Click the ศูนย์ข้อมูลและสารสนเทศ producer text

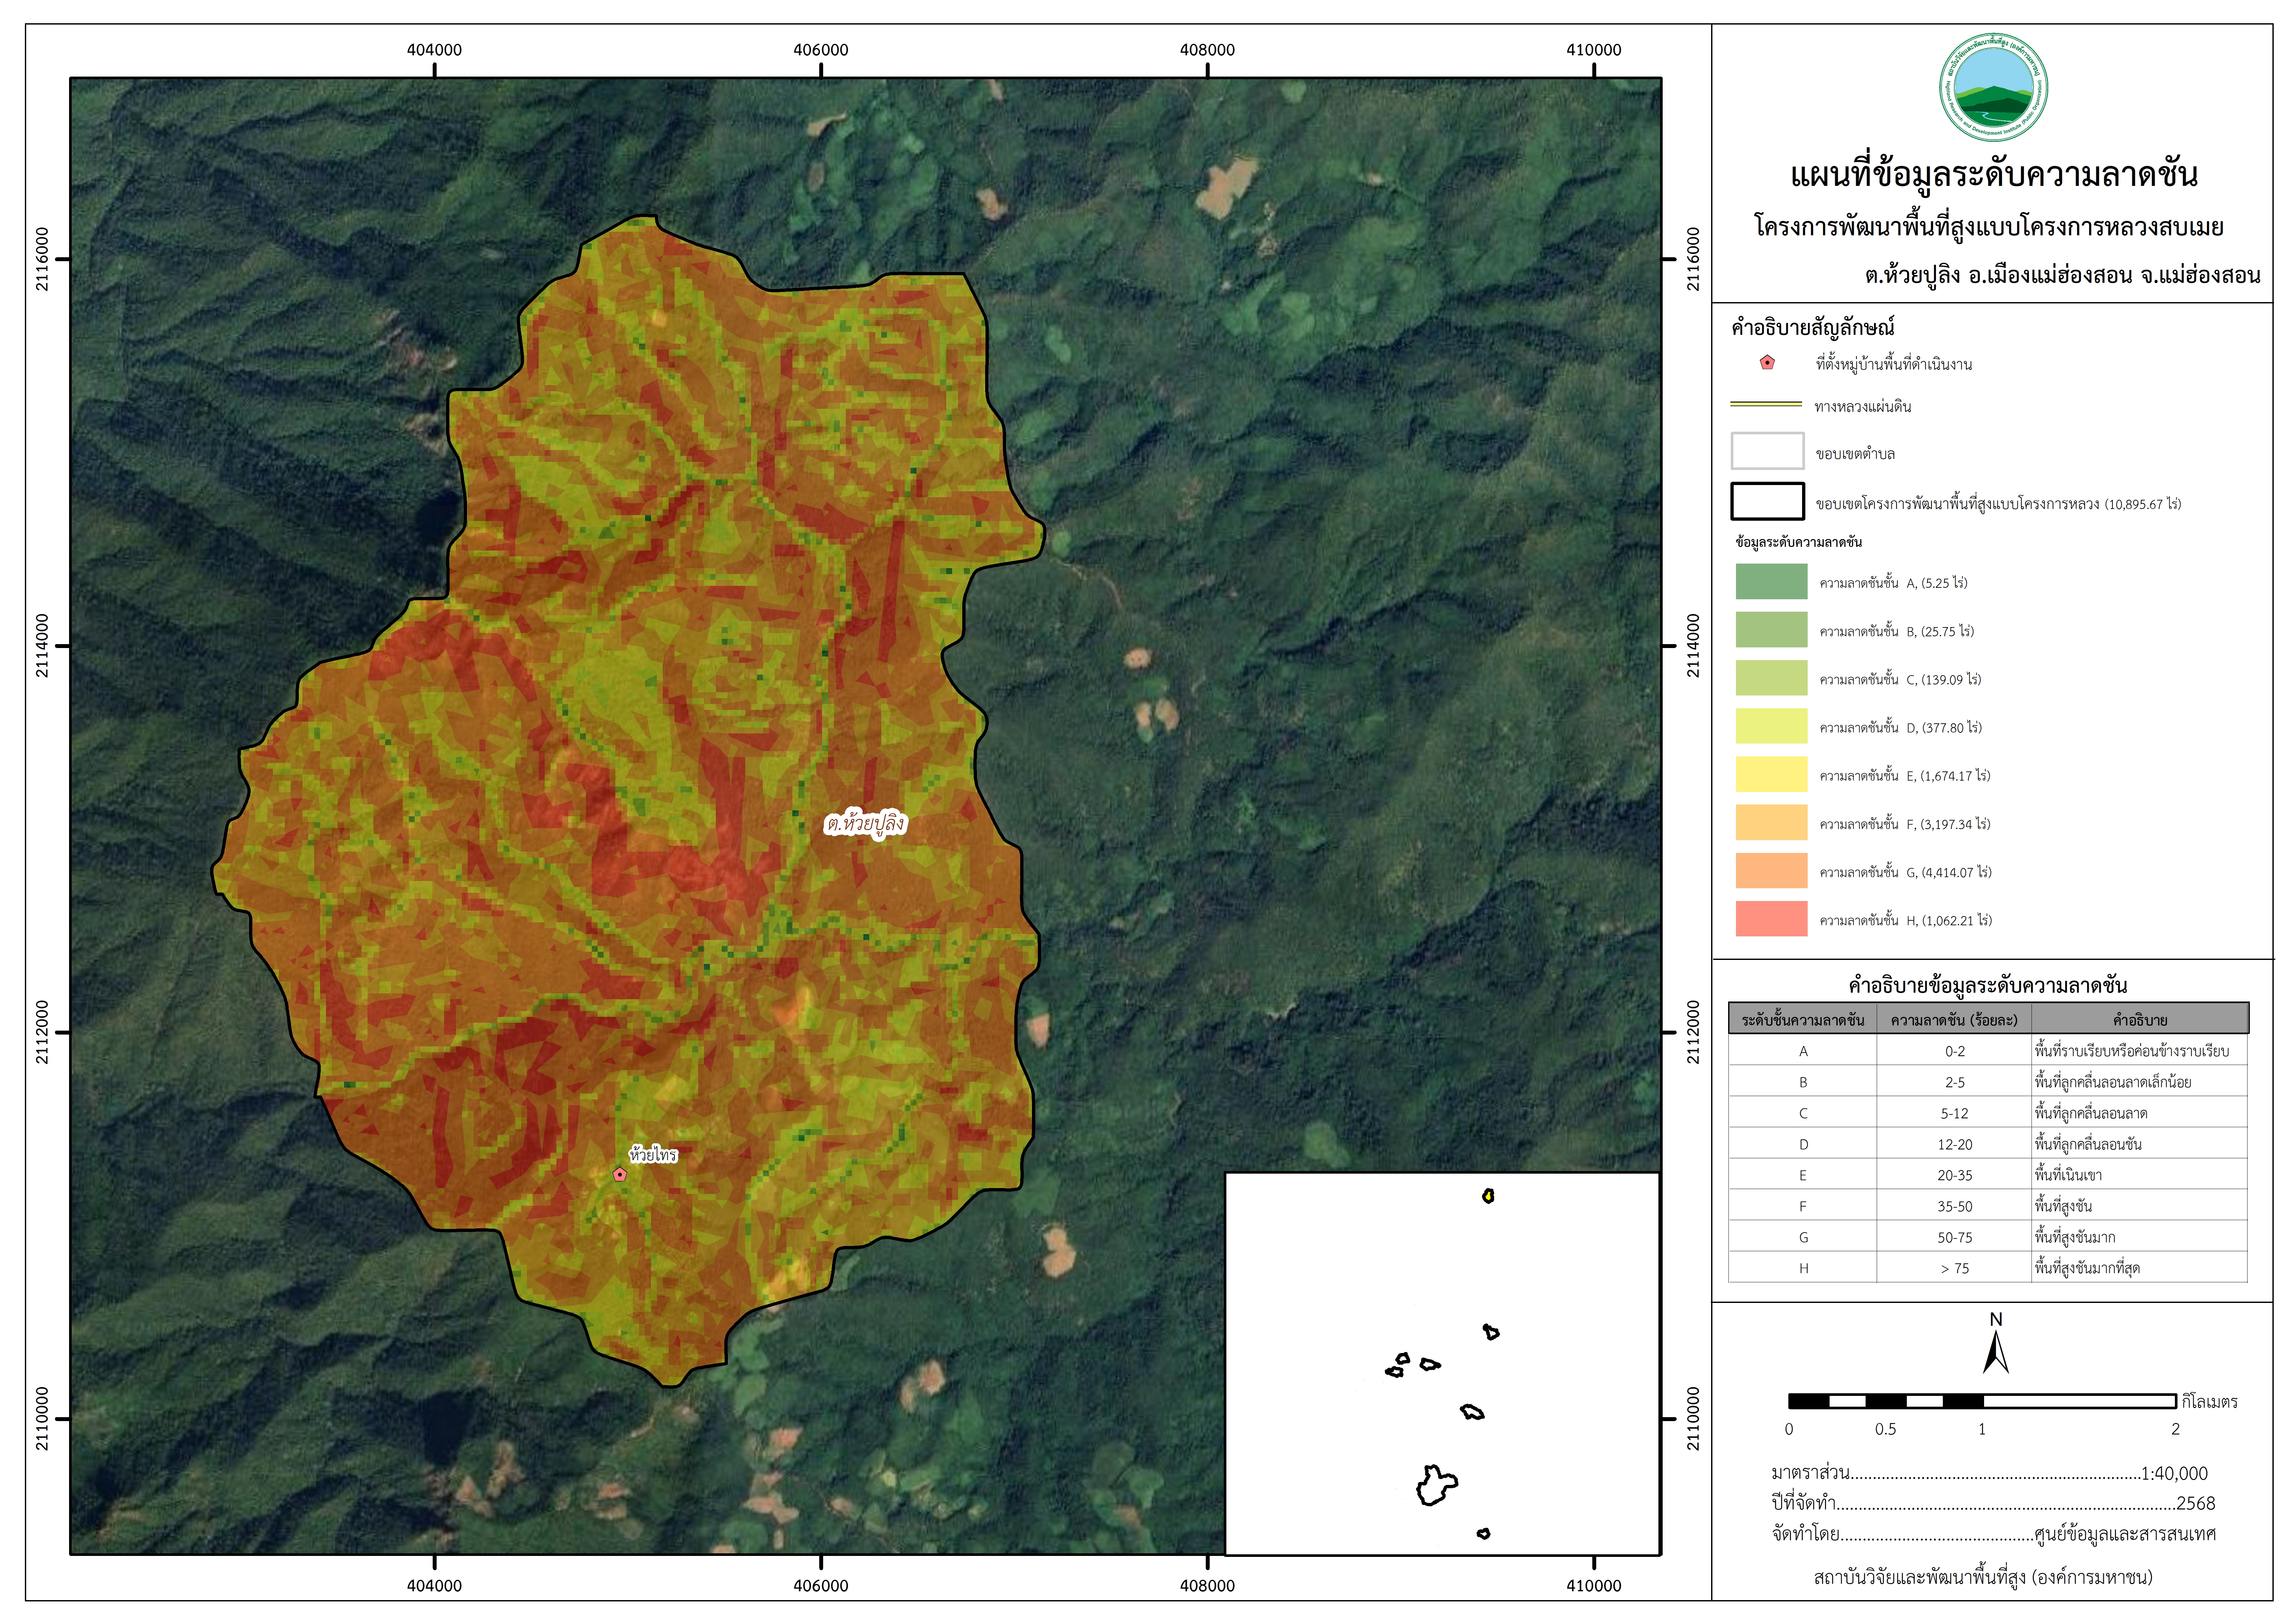(2125, 1533)
